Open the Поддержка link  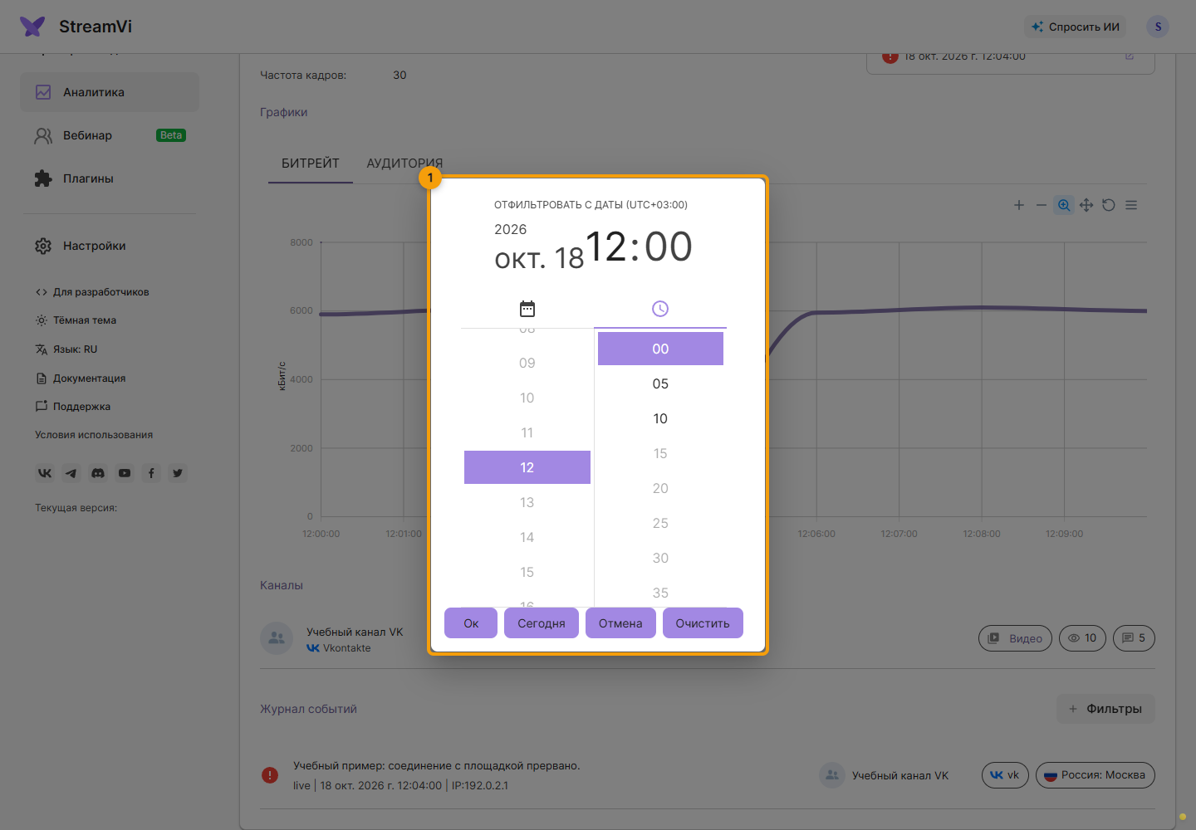pos(73,407)
